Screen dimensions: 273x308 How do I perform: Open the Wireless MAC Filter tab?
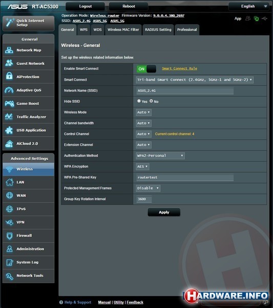[x=123, y=30]
